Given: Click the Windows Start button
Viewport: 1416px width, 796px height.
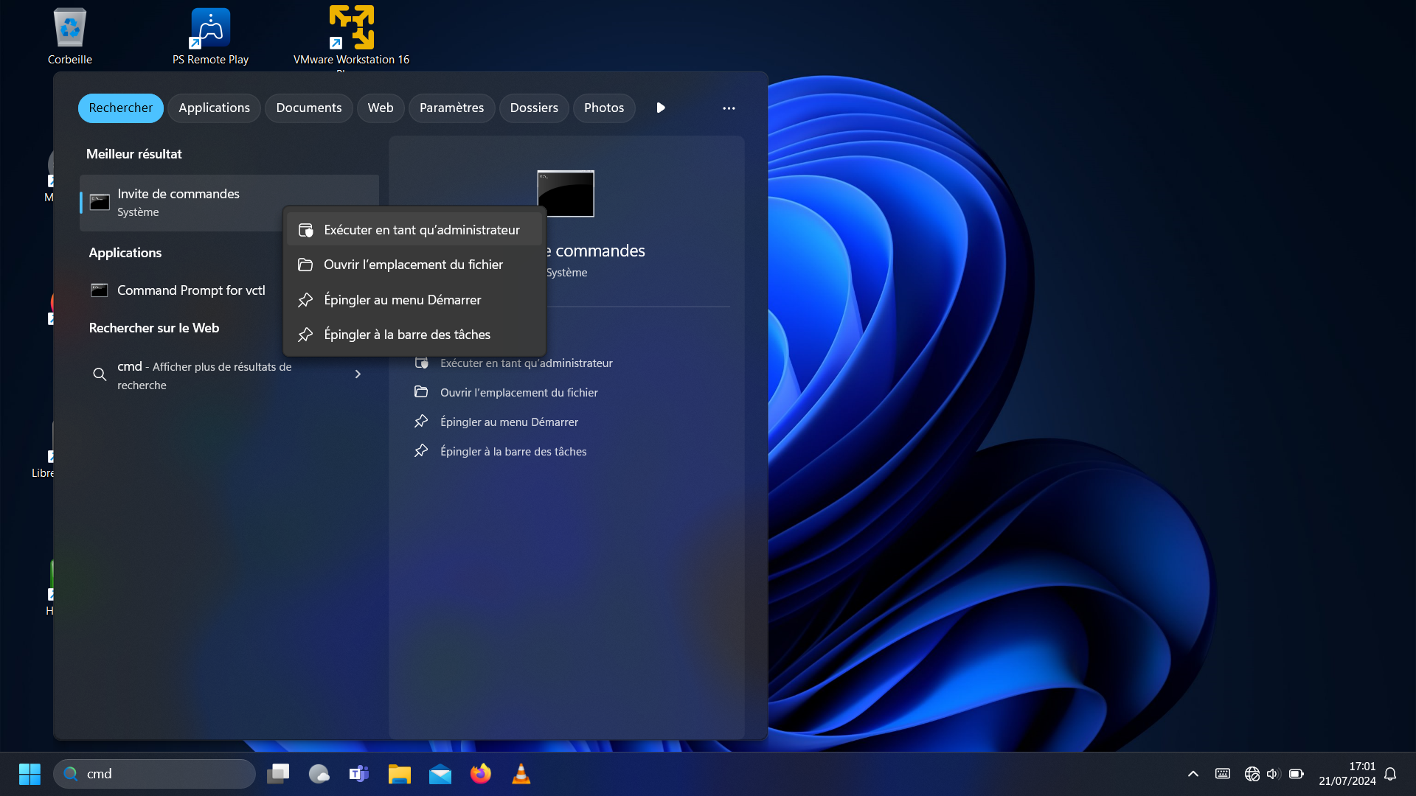Looking at the screenshot, I should coord(29,774).
